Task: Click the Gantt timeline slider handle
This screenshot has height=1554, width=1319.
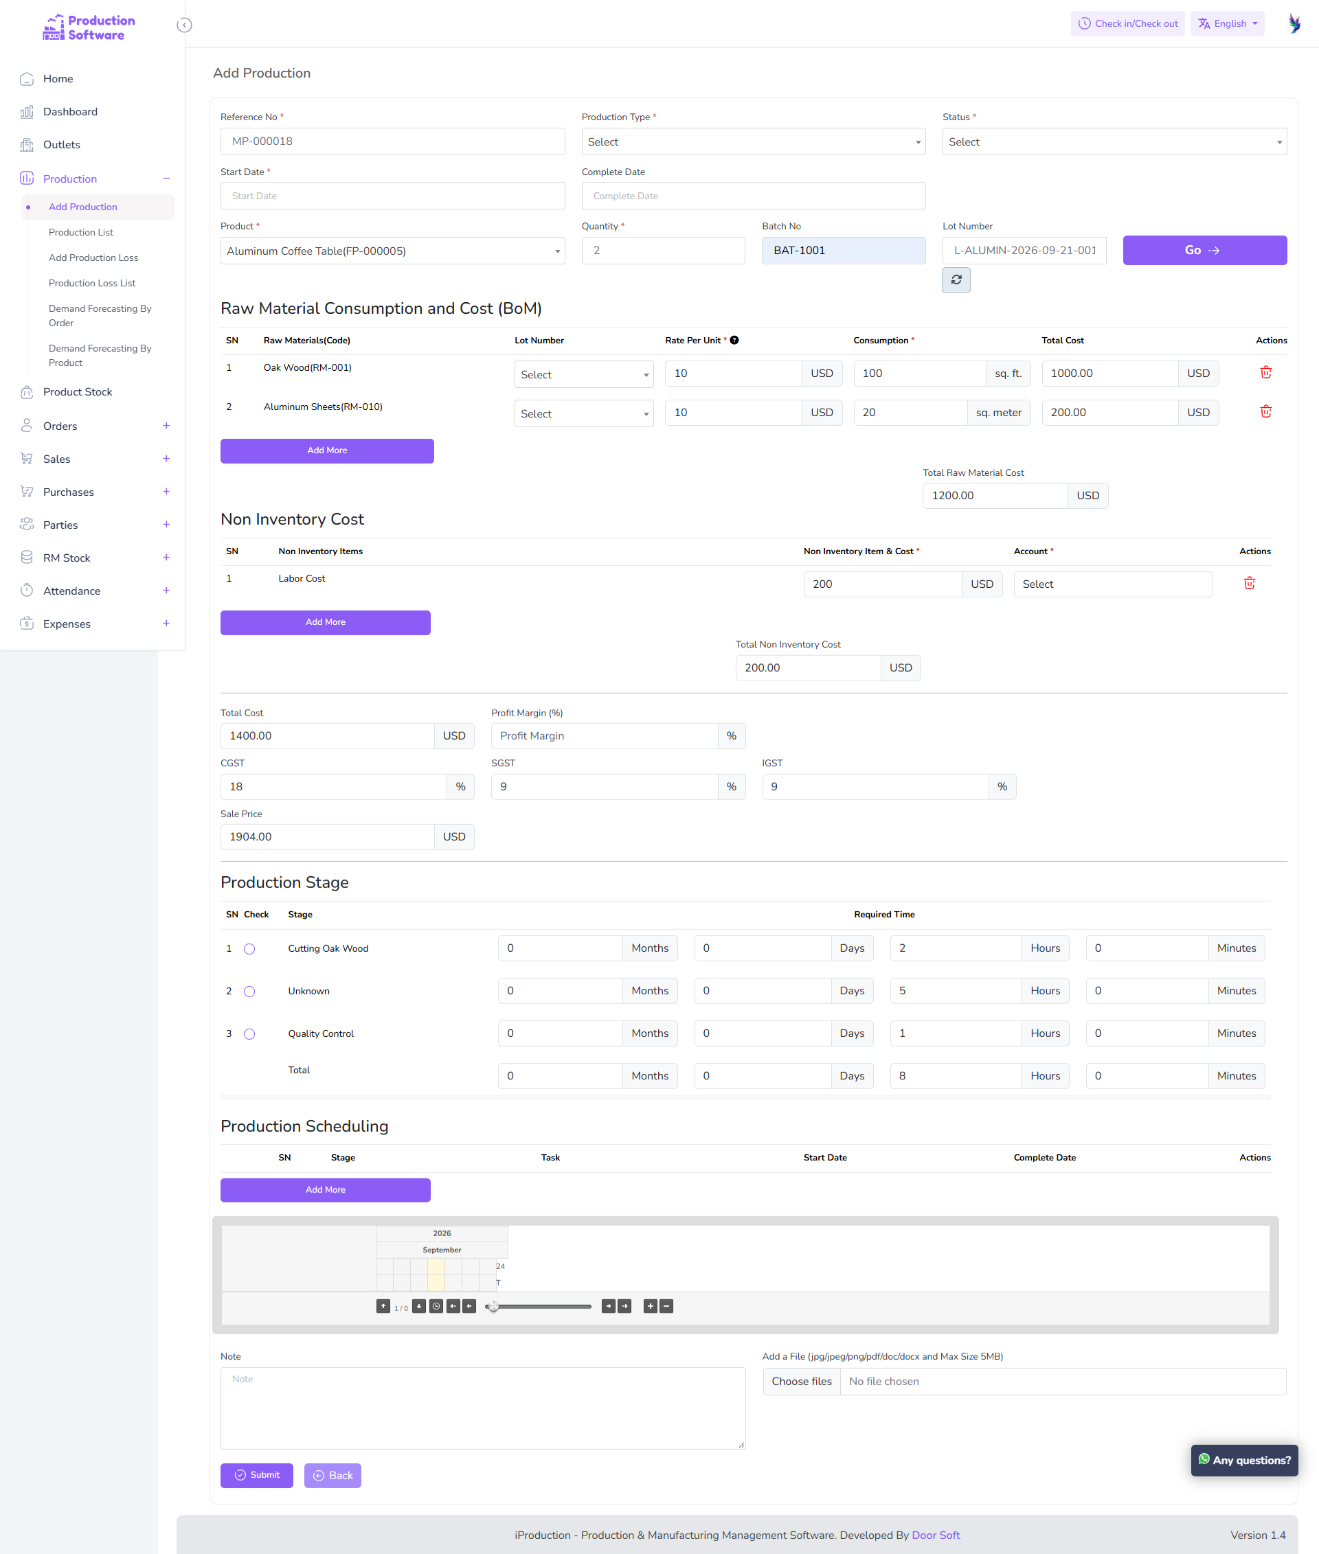Action: point(493,1306)
